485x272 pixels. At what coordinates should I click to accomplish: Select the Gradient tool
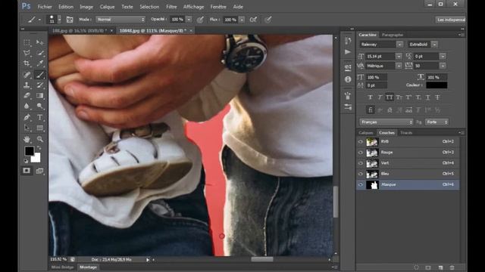click(x=40, y=96)
